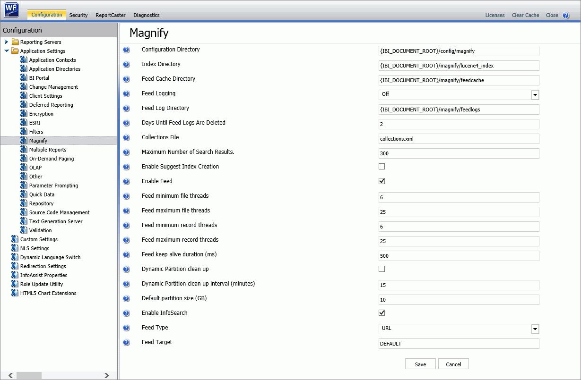Viewport: 581px width, 380px height.
Task: Select Custom Settings tree item
Action: pyautogui.click(x=39, y=239)
